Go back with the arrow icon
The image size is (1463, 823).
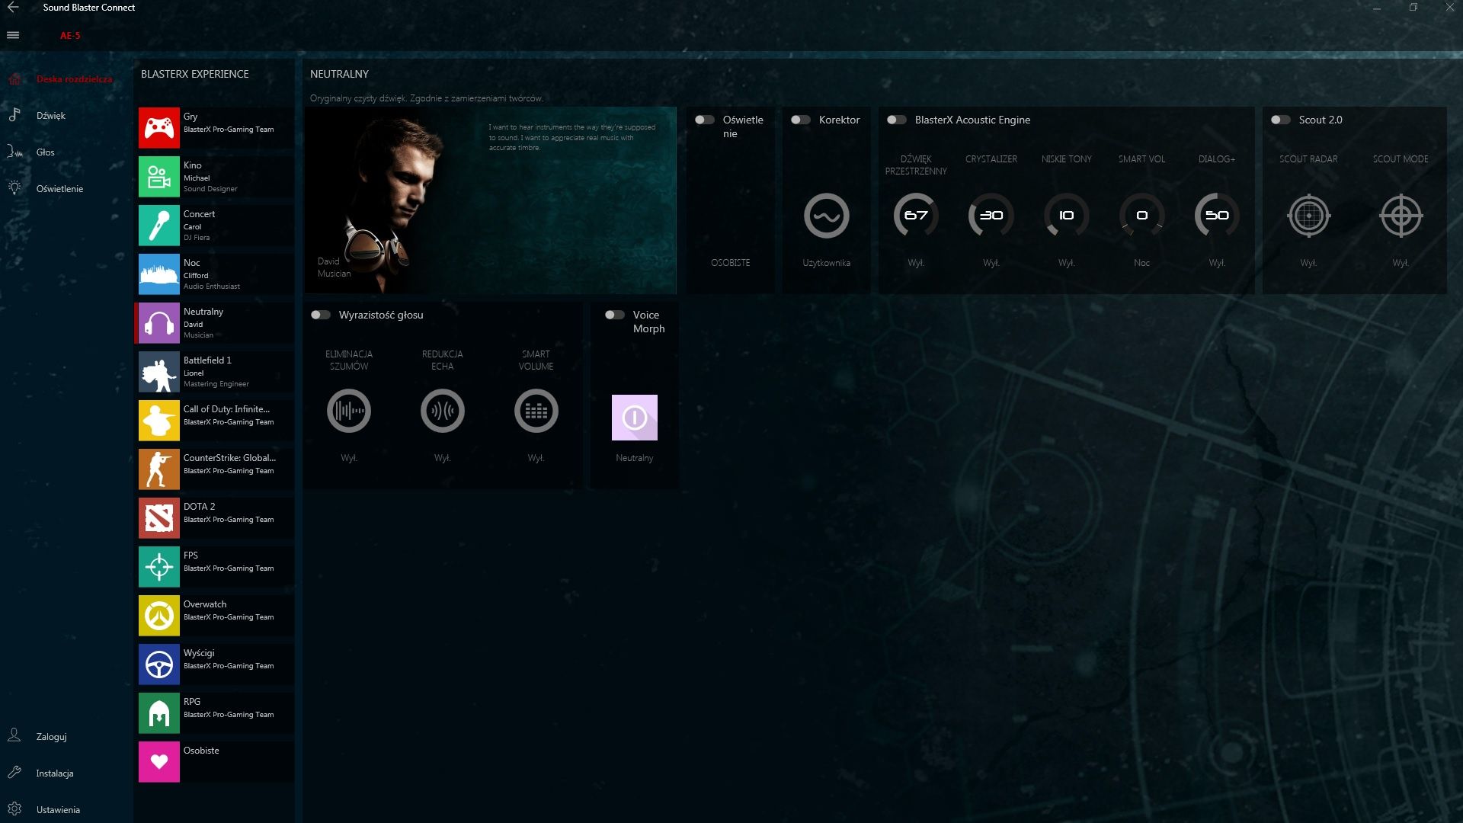[13, 8]
